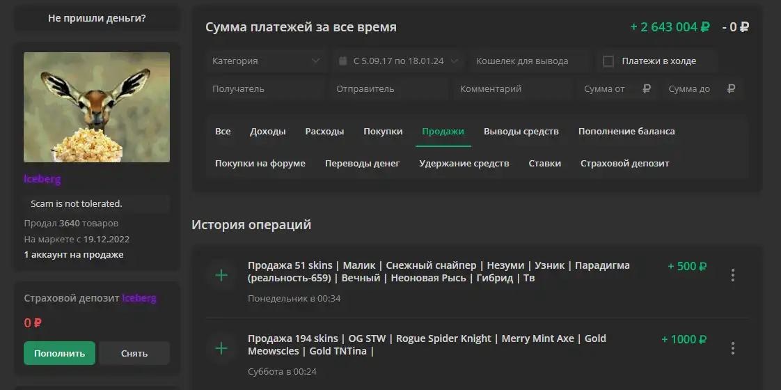Toggle the Платежи в холде checkbox
The height and width of the screenshot is (390, 781).
(x=608, y=61)
